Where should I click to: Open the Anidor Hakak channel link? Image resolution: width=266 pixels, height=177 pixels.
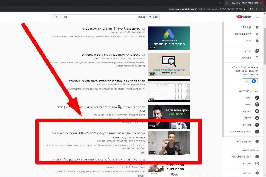tap(138, 167)
